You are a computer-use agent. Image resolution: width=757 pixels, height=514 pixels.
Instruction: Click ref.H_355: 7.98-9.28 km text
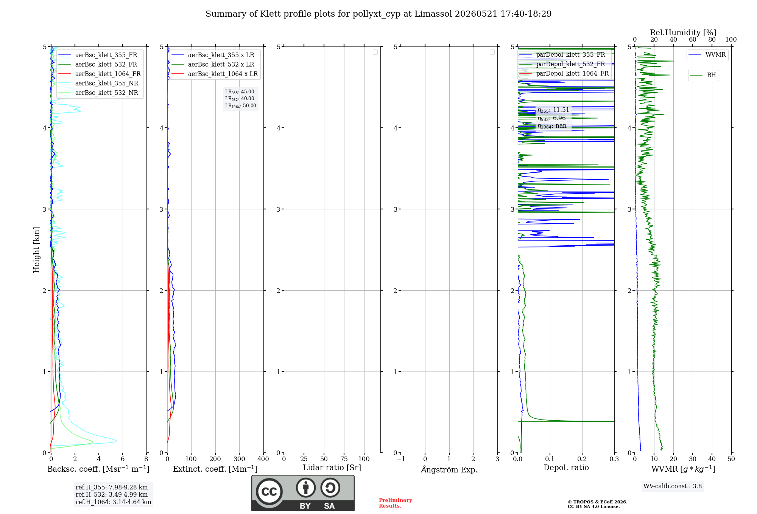(112, 488)
